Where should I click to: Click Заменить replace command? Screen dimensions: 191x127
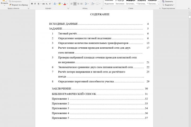(168, 2)
